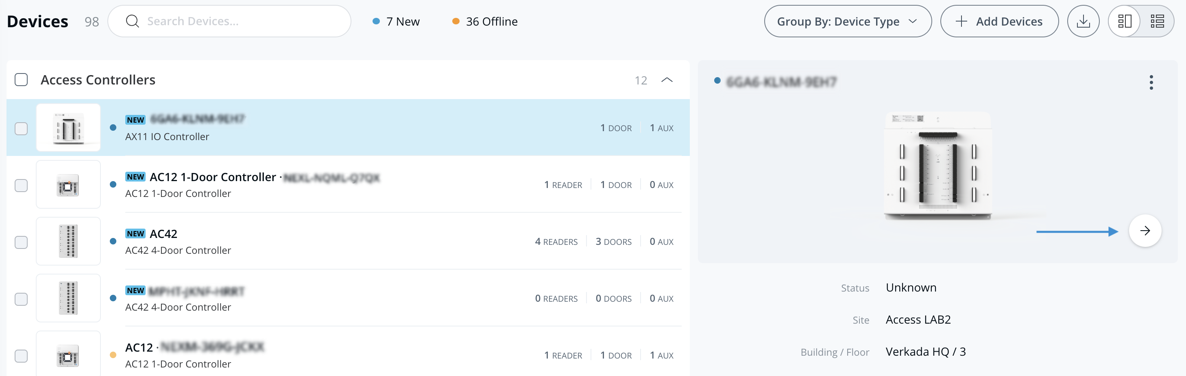This screenshot has height=376, width=1186.
Task: Click the Add Devices button
Action: [999, 21]
